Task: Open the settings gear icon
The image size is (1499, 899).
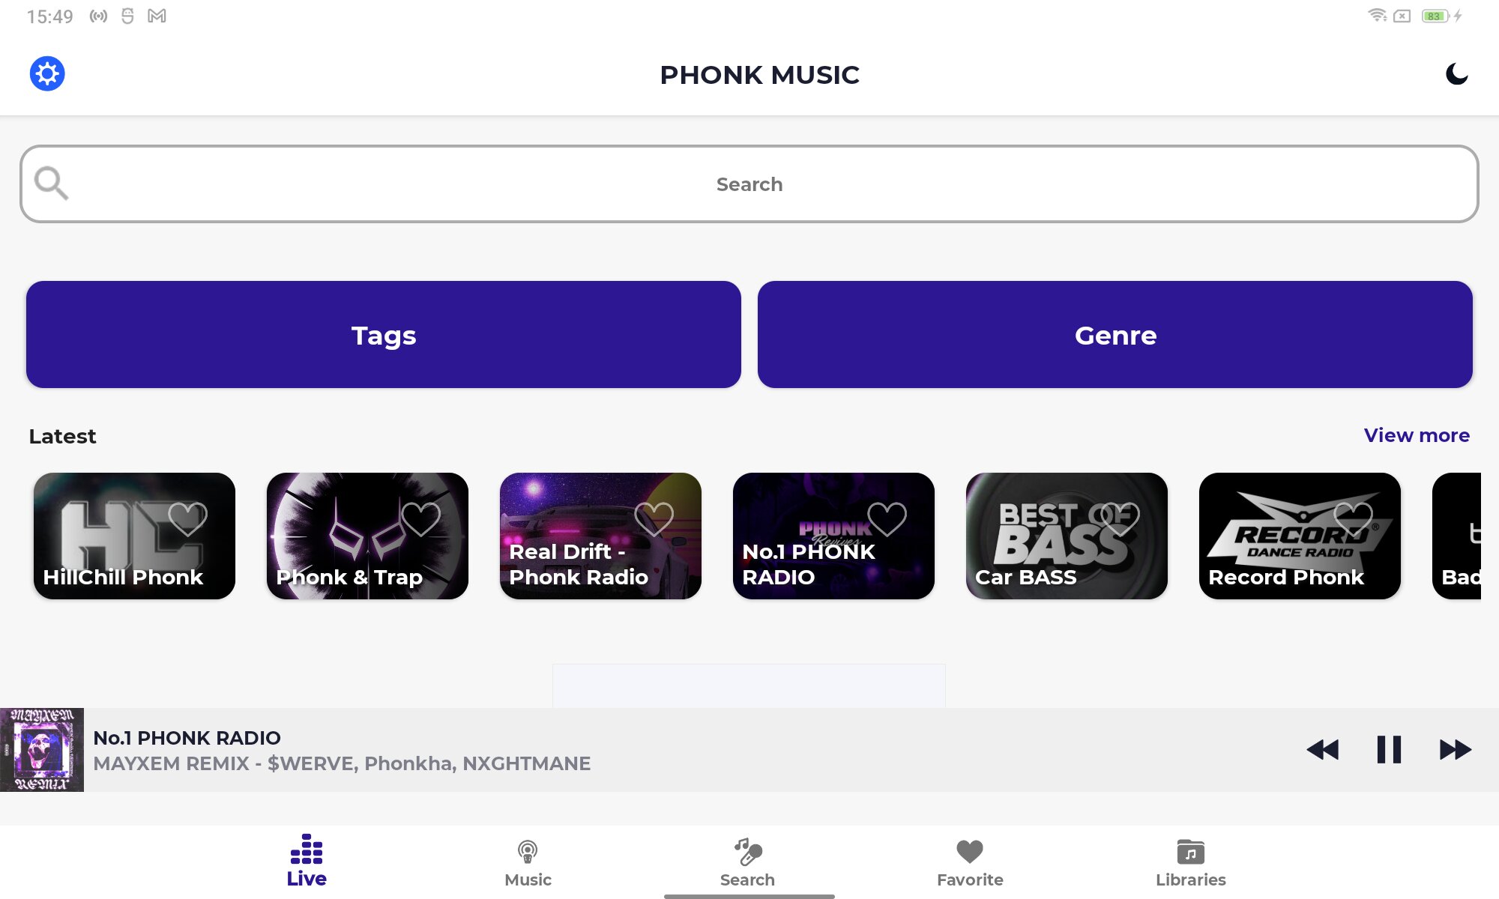Action: tap(47, 74)
